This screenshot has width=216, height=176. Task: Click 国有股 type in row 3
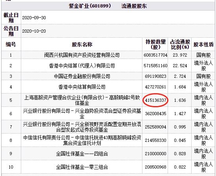coord(203,76)
